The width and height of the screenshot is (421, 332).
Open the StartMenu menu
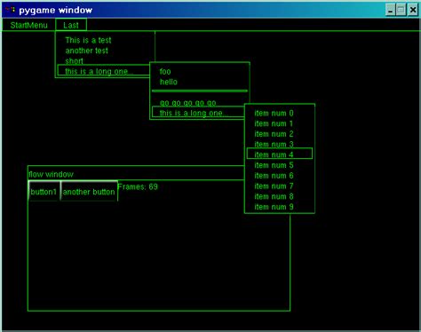(28, 25)
